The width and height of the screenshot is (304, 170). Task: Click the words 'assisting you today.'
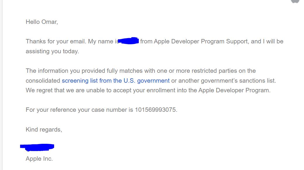tap(52, 51)
